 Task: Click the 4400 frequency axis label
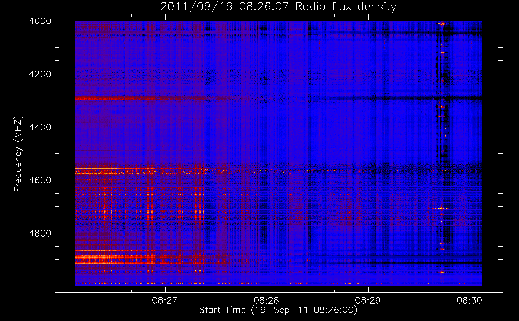click(x=40, y=127)
